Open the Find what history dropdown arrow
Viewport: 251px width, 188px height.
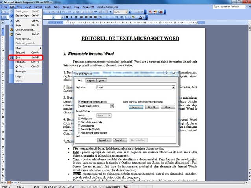click(x=173, y=87)
